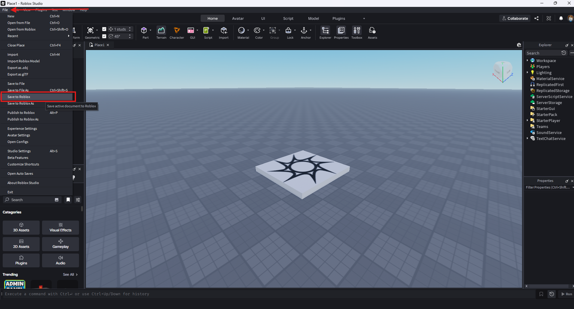This screenshot has height=309, width=574.
Task: Close the Place1 document tab
Action: [x=108, y=45]
